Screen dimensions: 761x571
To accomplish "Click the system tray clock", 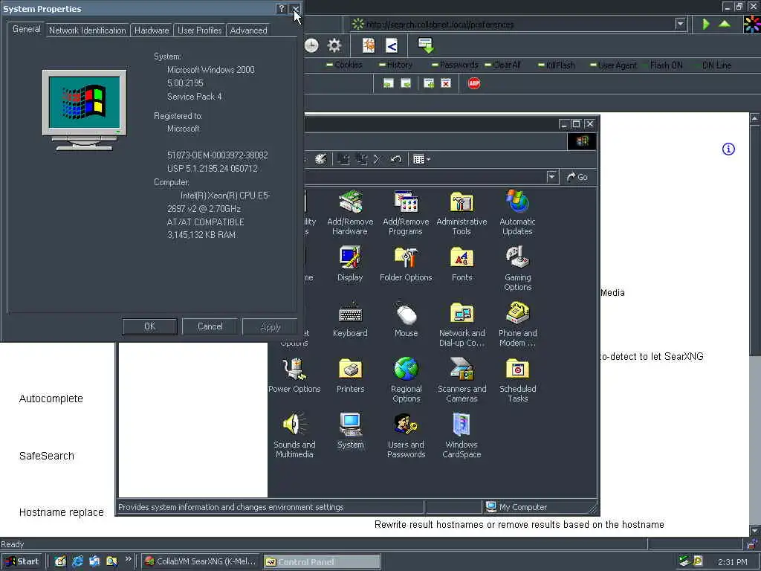I will click(x=732, y=562).
